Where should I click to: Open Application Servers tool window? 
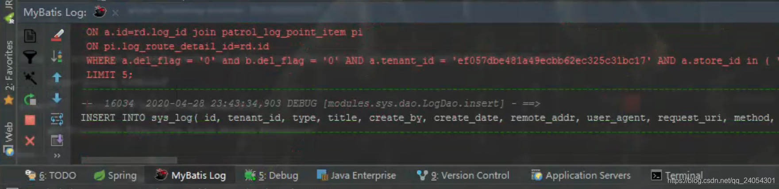point(581,175)
